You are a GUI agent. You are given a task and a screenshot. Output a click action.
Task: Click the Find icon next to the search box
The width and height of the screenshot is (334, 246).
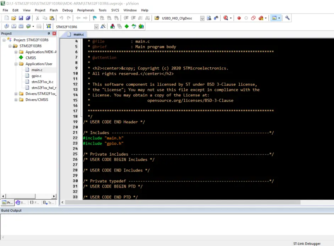point(209,18)
